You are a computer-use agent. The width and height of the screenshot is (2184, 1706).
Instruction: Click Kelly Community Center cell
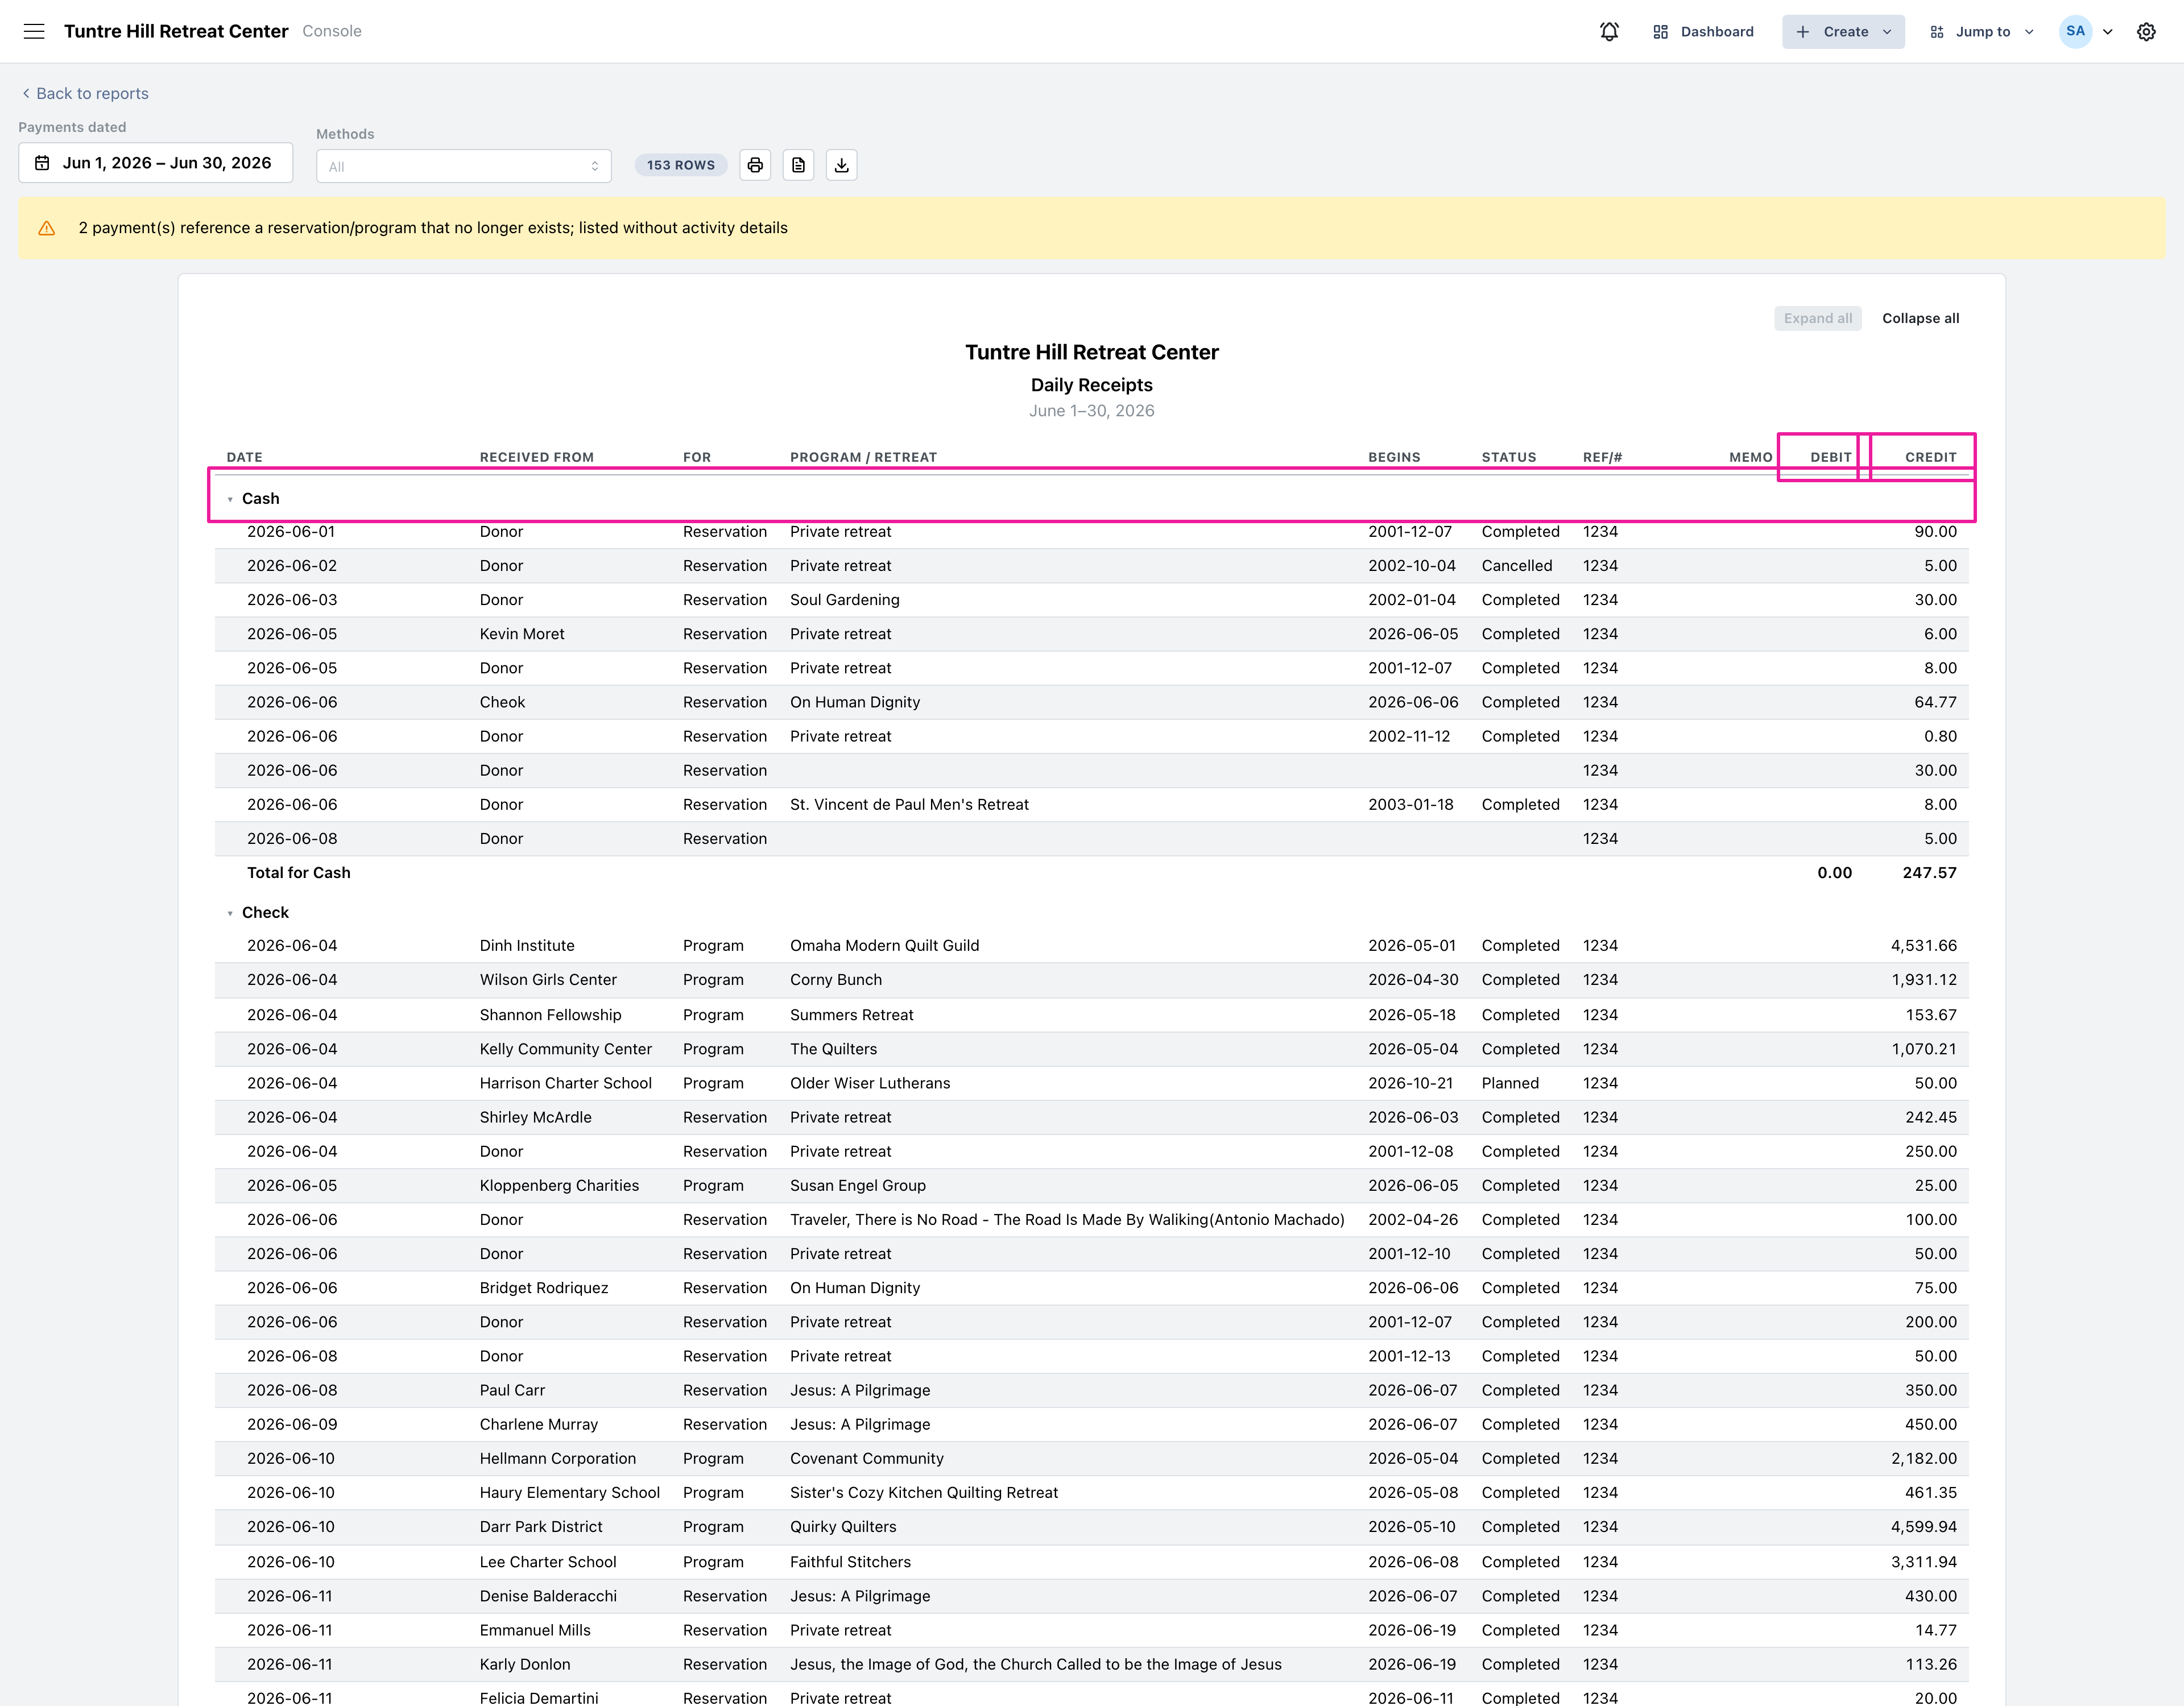[565, 1049]
